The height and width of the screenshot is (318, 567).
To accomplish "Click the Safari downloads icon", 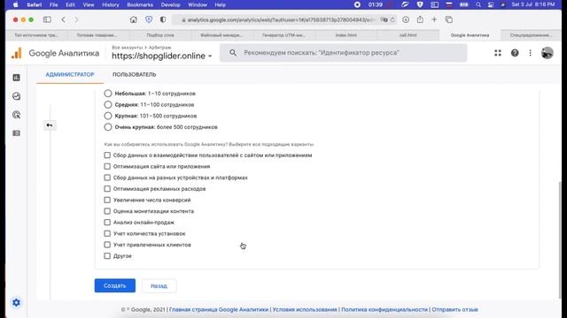I will [x=406, y=19].
